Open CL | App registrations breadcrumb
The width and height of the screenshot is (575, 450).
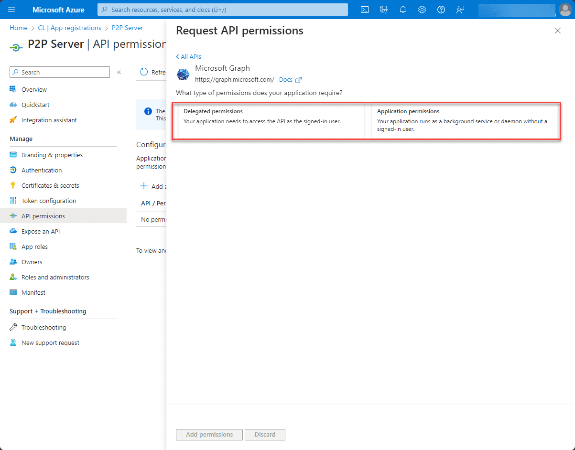(70, 28)
